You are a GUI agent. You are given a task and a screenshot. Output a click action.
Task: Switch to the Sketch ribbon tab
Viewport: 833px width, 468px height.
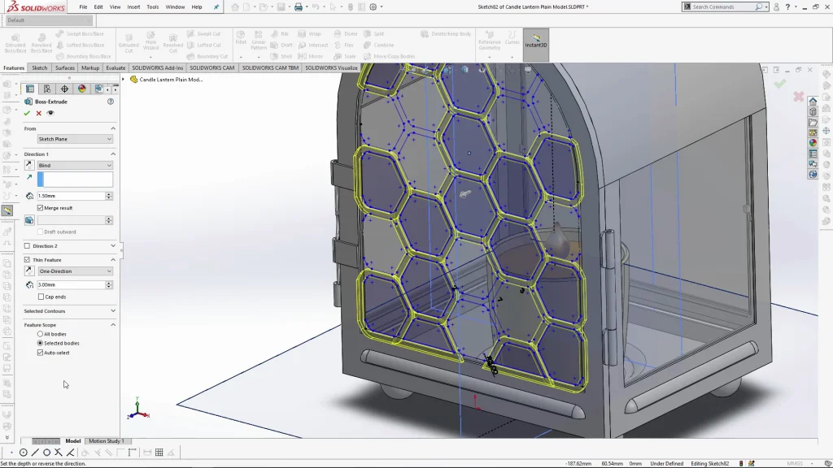coord(39,68)
